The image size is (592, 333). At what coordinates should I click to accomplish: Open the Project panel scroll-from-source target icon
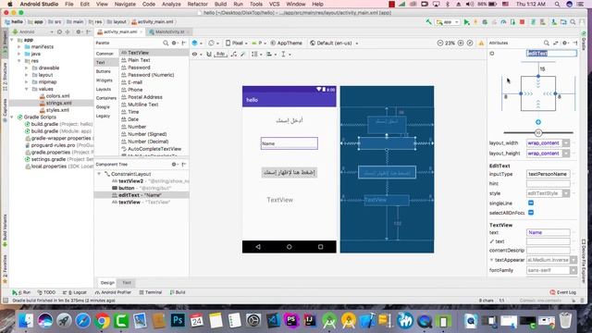click(59, 32)
